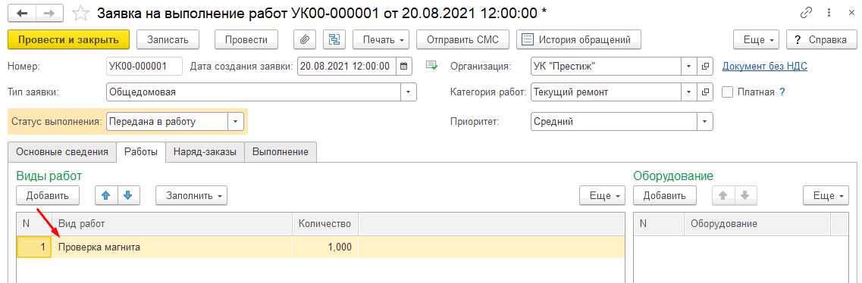Expand the Статус выполнения dropdown
The image size is (862, 283).
point(235,122)
